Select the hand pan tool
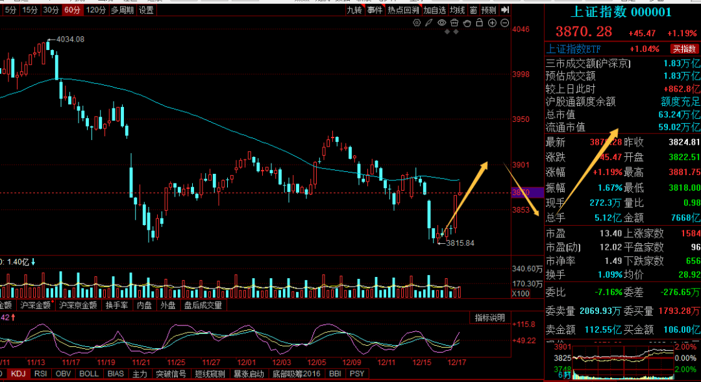This screenshot has height=382, width=701. click(467, 23)
